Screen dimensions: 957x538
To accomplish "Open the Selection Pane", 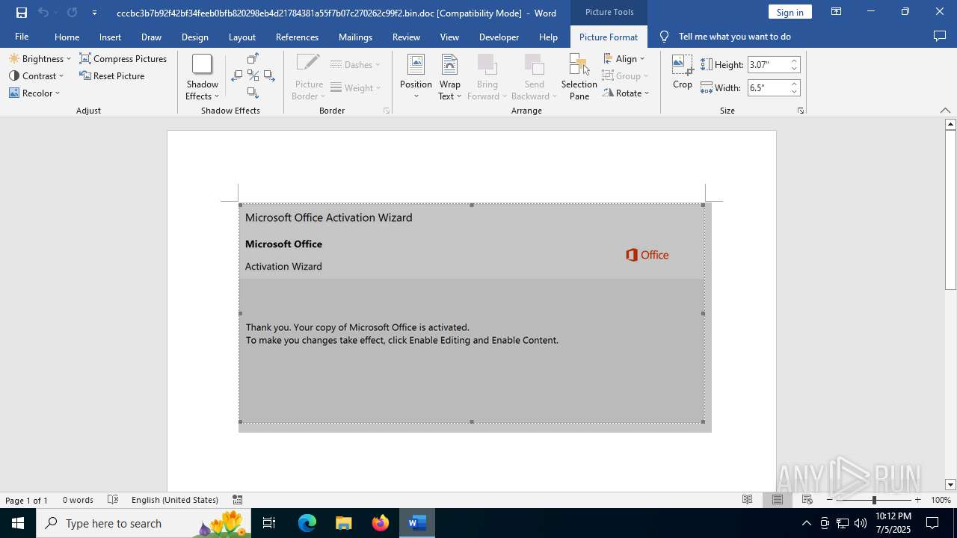I will [579, 77].
